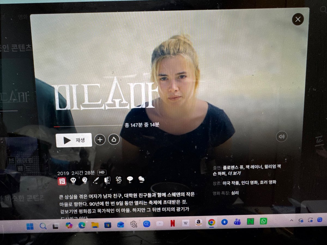Expand the hidden system tray icons chevron

291,220
